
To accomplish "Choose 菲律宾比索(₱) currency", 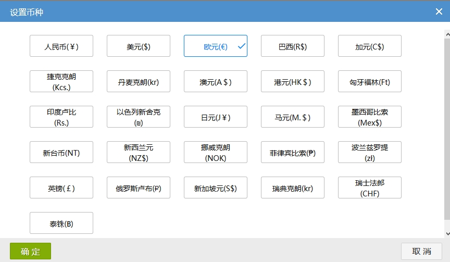I will [292, 152].
